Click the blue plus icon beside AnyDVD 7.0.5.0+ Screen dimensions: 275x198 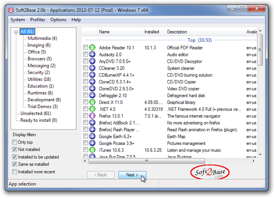click(92, 61)
